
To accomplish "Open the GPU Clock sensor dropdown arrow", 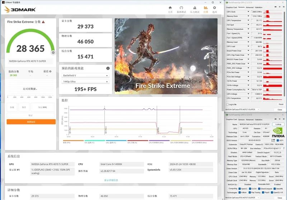I will click(x=248, y=12).
